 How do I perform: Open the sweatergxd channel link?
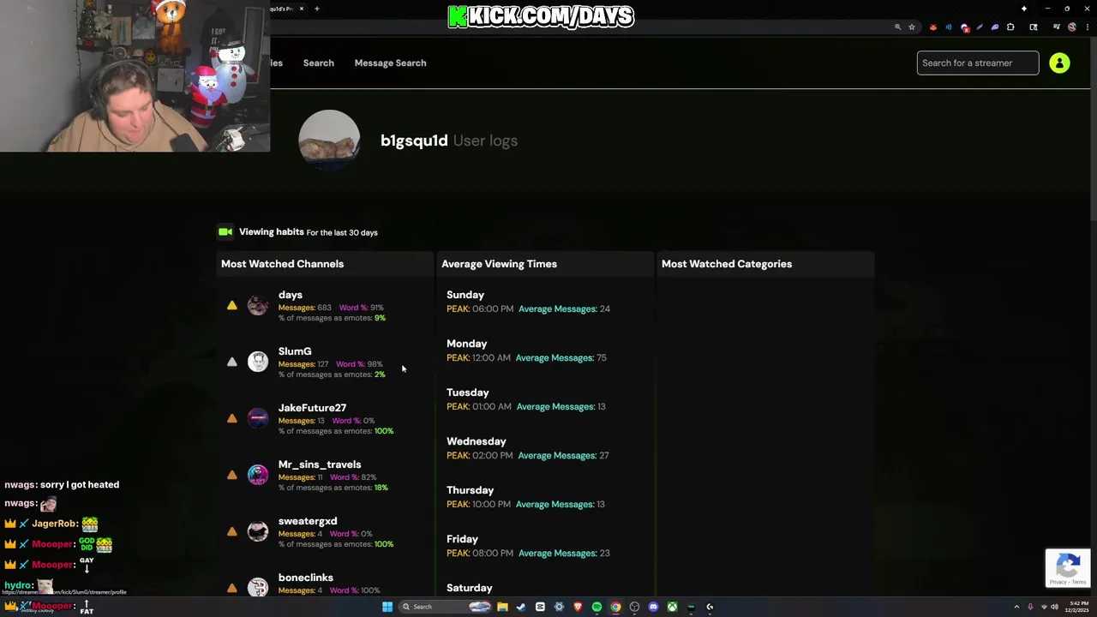[307, 521]
